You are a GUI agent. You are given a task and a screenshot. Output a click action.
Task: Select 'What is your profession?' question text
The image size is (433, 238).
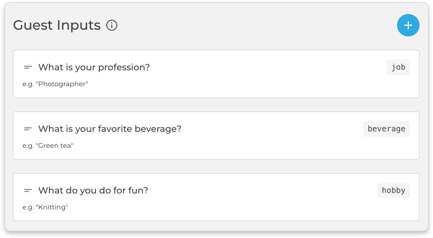pyautogui.click(x=94, y=67)
